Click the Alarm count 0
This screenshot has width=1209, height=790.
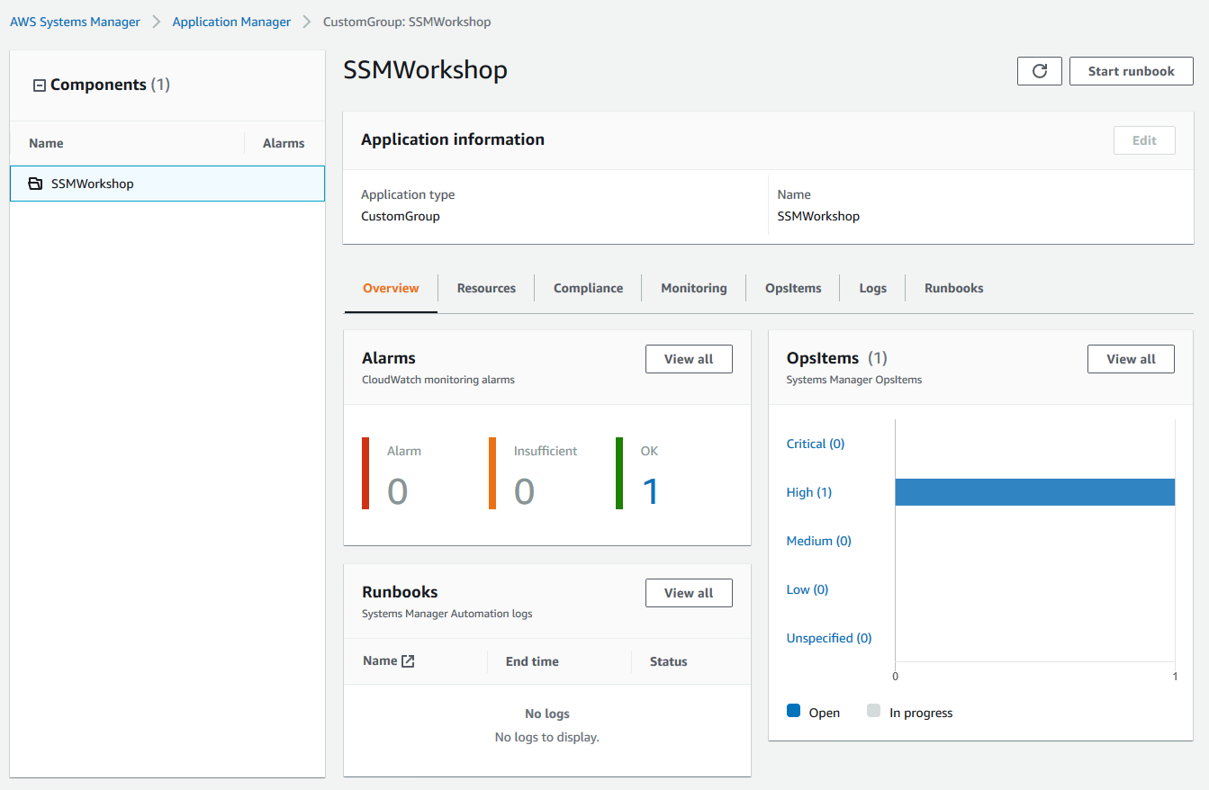pyautogui.click(x=397, y=492)
